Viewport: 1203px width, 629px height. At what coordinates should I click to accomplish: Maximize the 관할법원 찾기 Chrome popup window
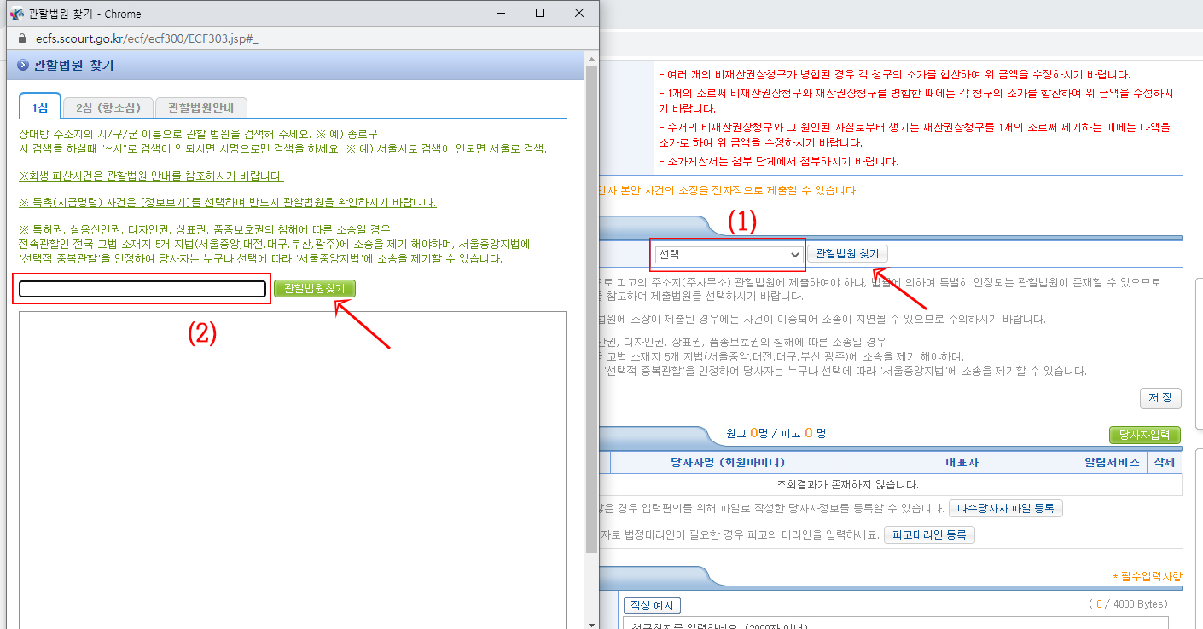point(540,14)
